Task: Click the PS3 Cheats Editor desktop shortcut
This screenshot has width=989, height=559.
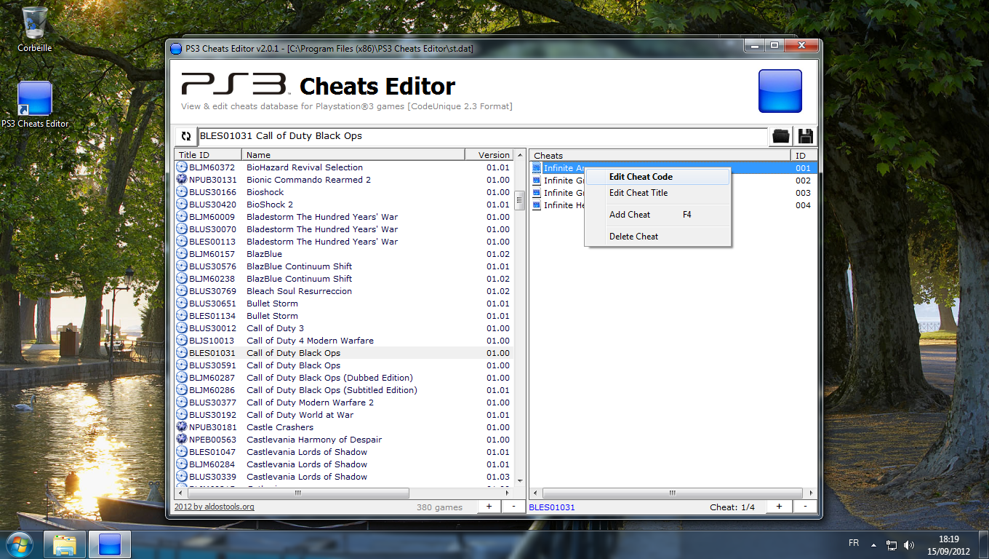Action: (x=35, y=105)
